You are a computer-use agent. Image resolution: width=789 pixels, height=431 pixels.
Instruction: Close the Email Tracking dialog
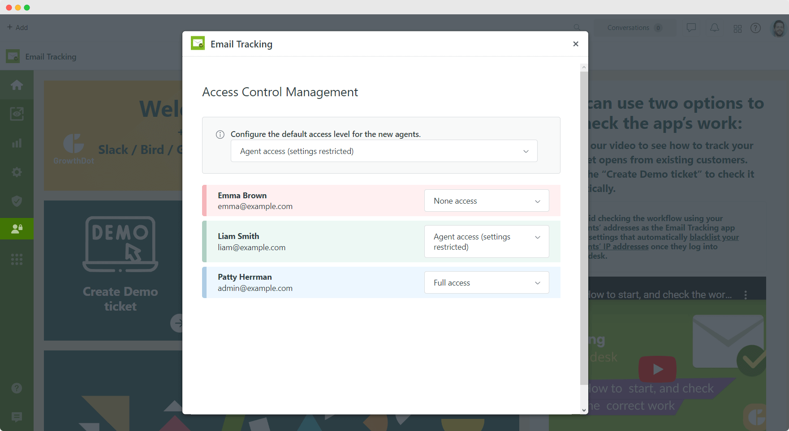pos(576,44)
